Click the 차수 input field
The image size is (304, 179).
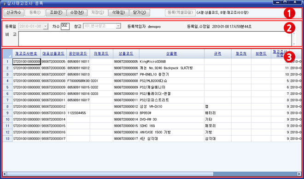tap(65, 26)
